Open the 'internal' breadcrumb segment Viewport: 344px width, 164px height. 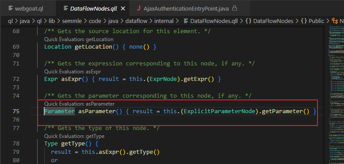coord(164,21)
